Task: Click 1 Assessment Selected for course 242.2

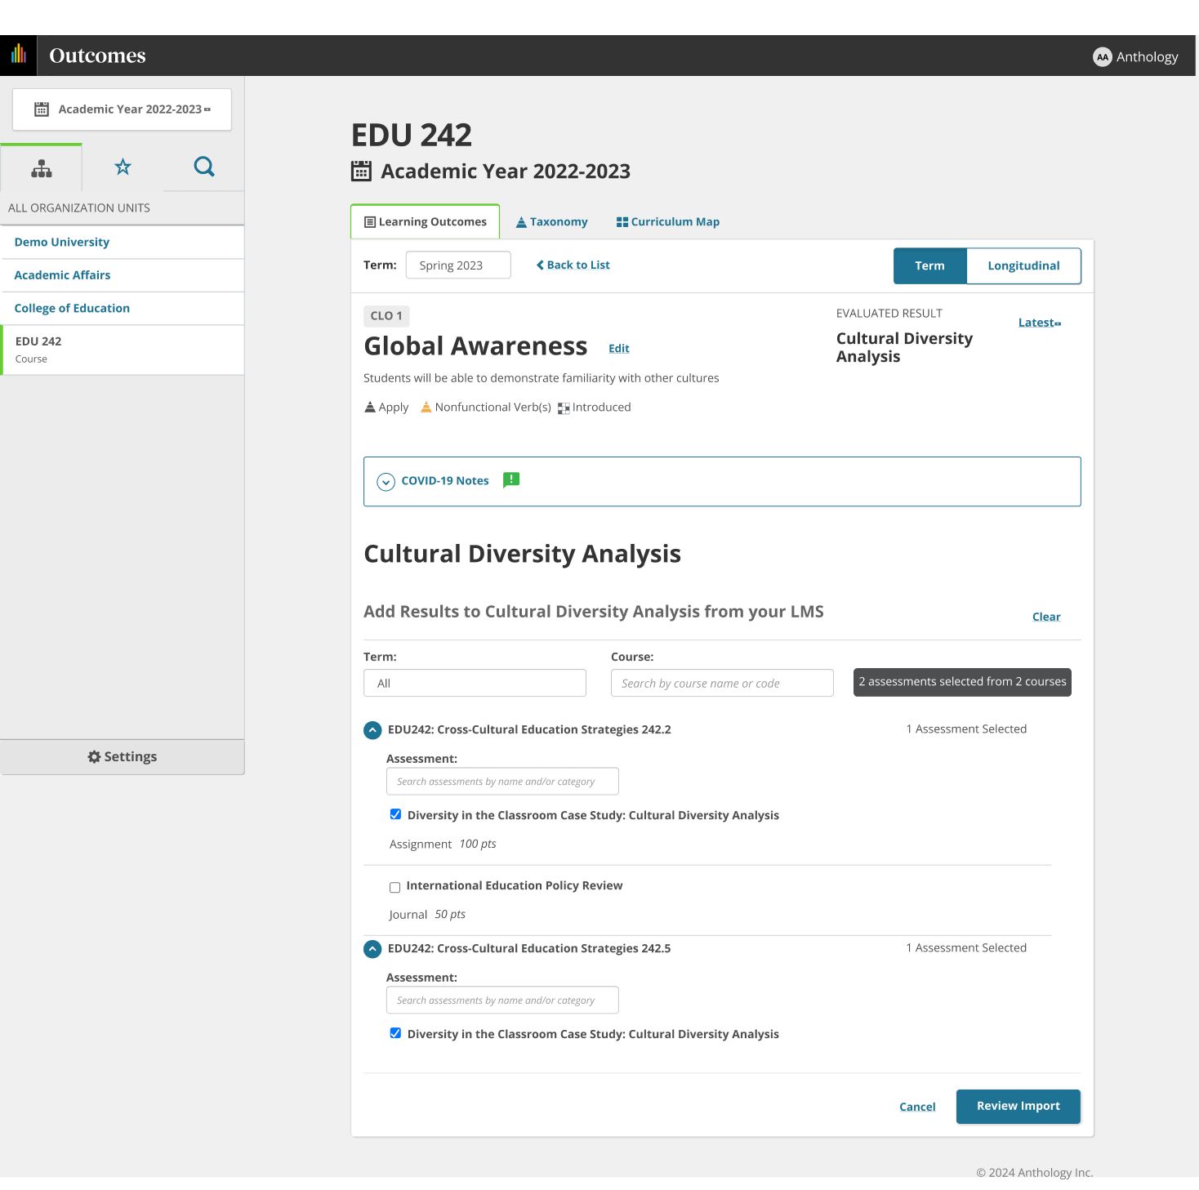Action: (x=966, y=729)
